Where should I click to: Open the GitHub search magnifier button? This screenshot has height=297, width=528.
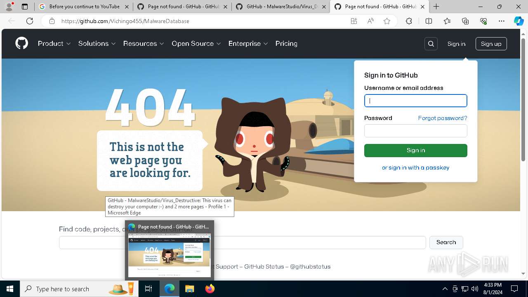click(x=431, y=44)
